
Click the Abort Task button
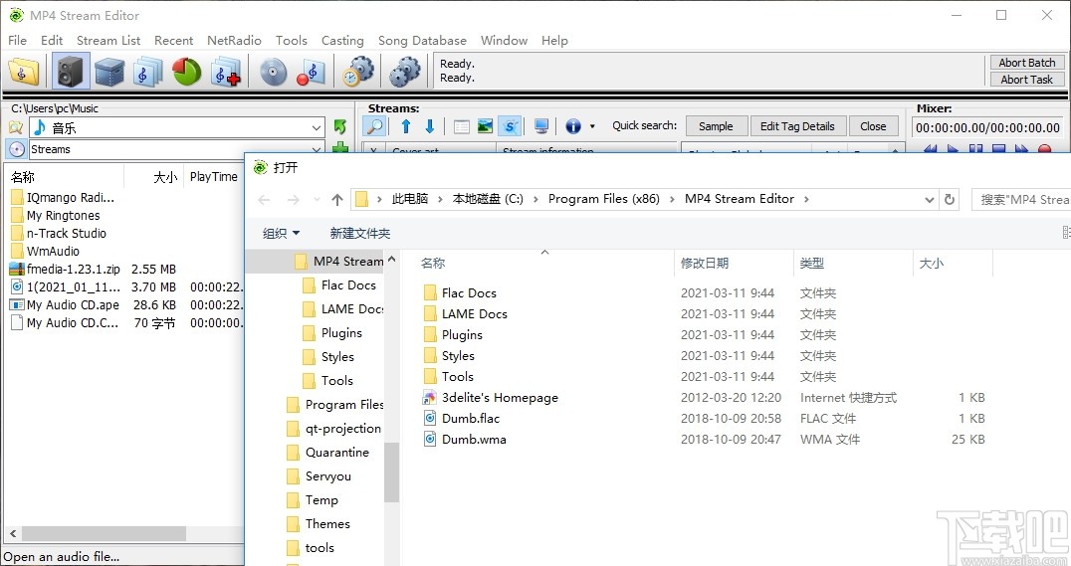coord(1026,80)
